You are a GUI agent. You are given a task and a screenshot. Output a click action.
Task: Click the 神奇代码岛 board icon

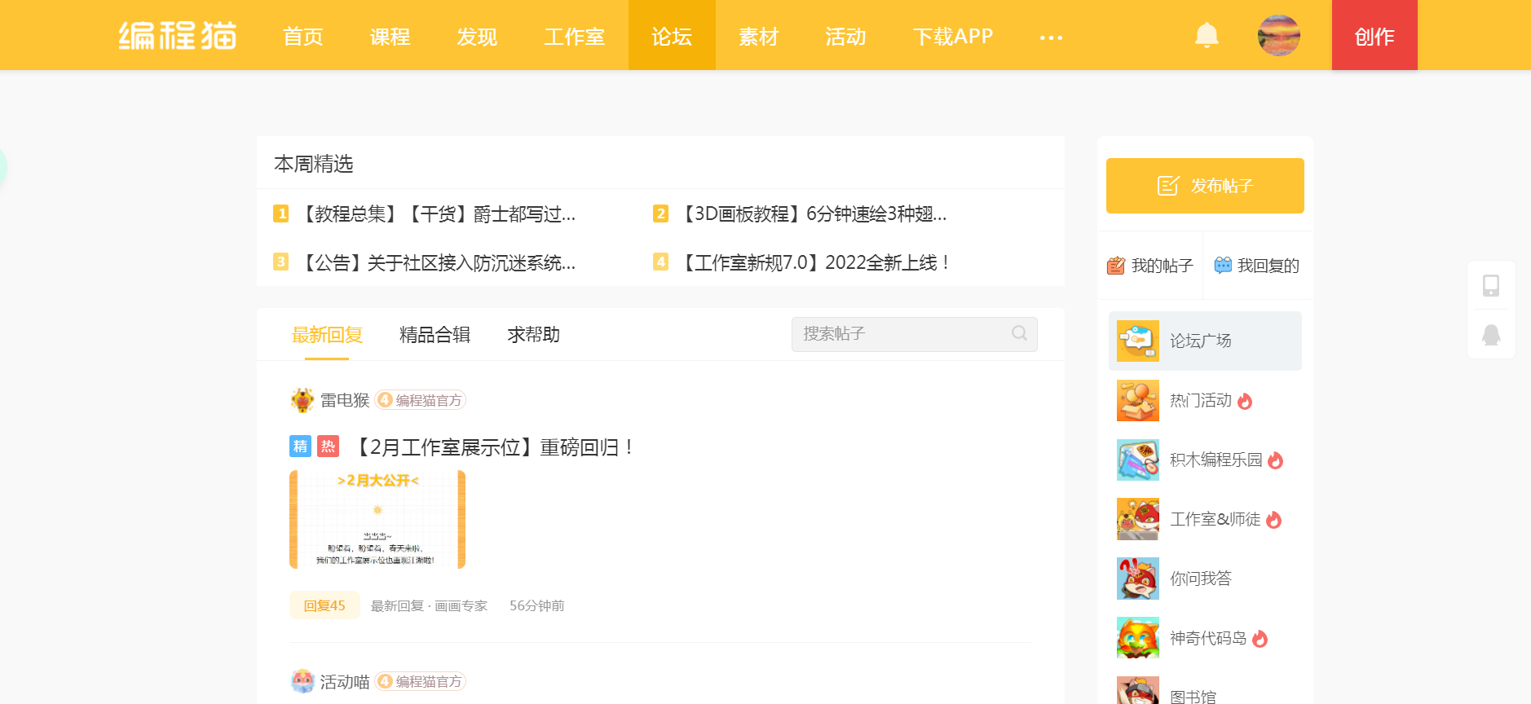coord(1138,638)
